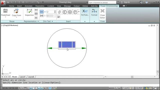The width and height of the screenshot is (160, 90).
Task: Open the Home ribbon tab
Action: coord(11,6)
